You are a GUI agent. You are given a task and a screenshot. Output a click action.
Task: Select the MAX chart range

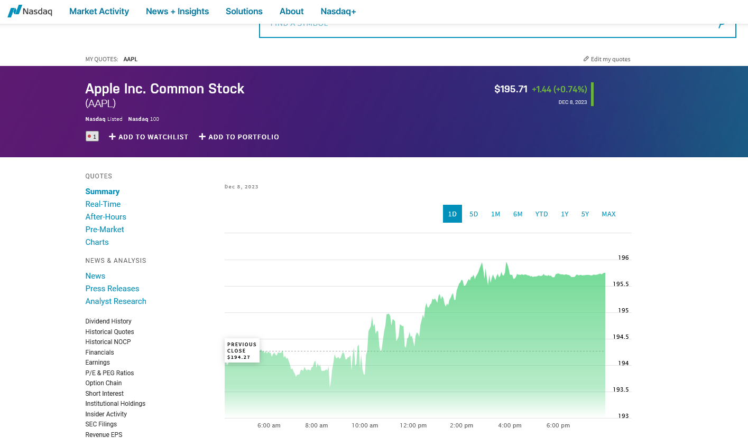coord(608,214)
